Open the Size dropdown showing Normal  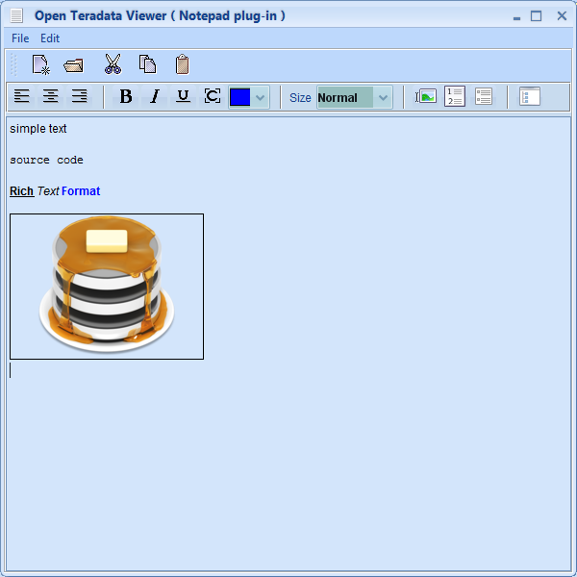point(355,97)
